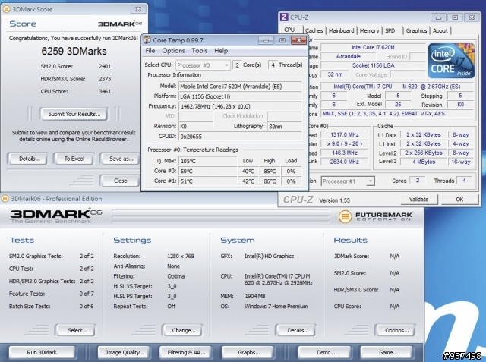
Task: Export score with To Excel button
Action: (x=74, y=159)
